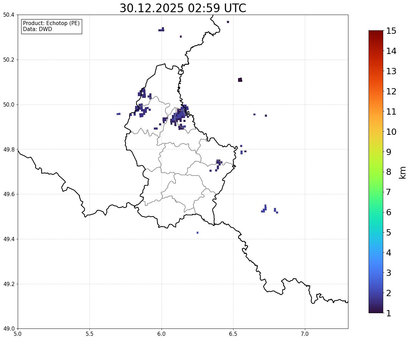Screen dimensions: 410x340
Task: Click the latitude axis label 50.2
Action: click(9, 60)
